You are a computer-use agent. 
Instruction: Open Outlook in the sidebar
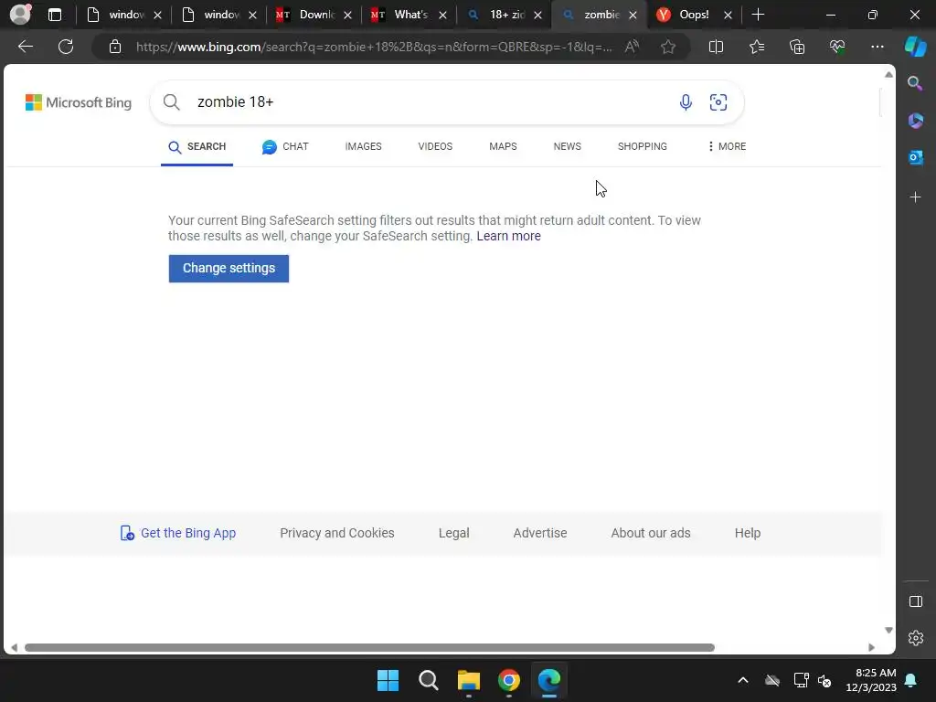[x=915, y=157]
